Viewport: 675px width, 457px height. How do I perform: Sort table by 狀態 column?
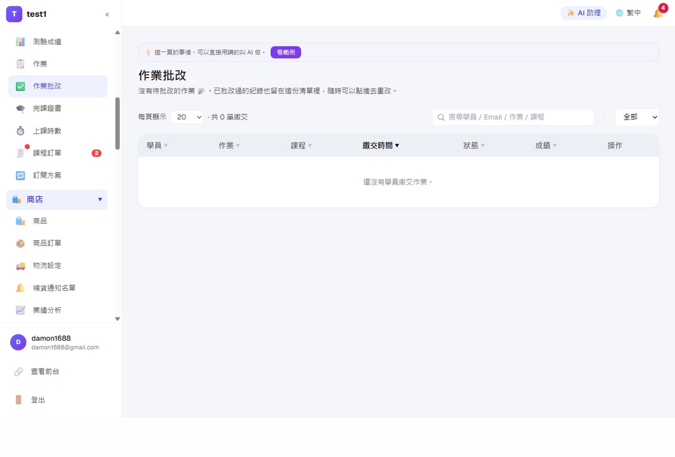click(x=474, y=145)
